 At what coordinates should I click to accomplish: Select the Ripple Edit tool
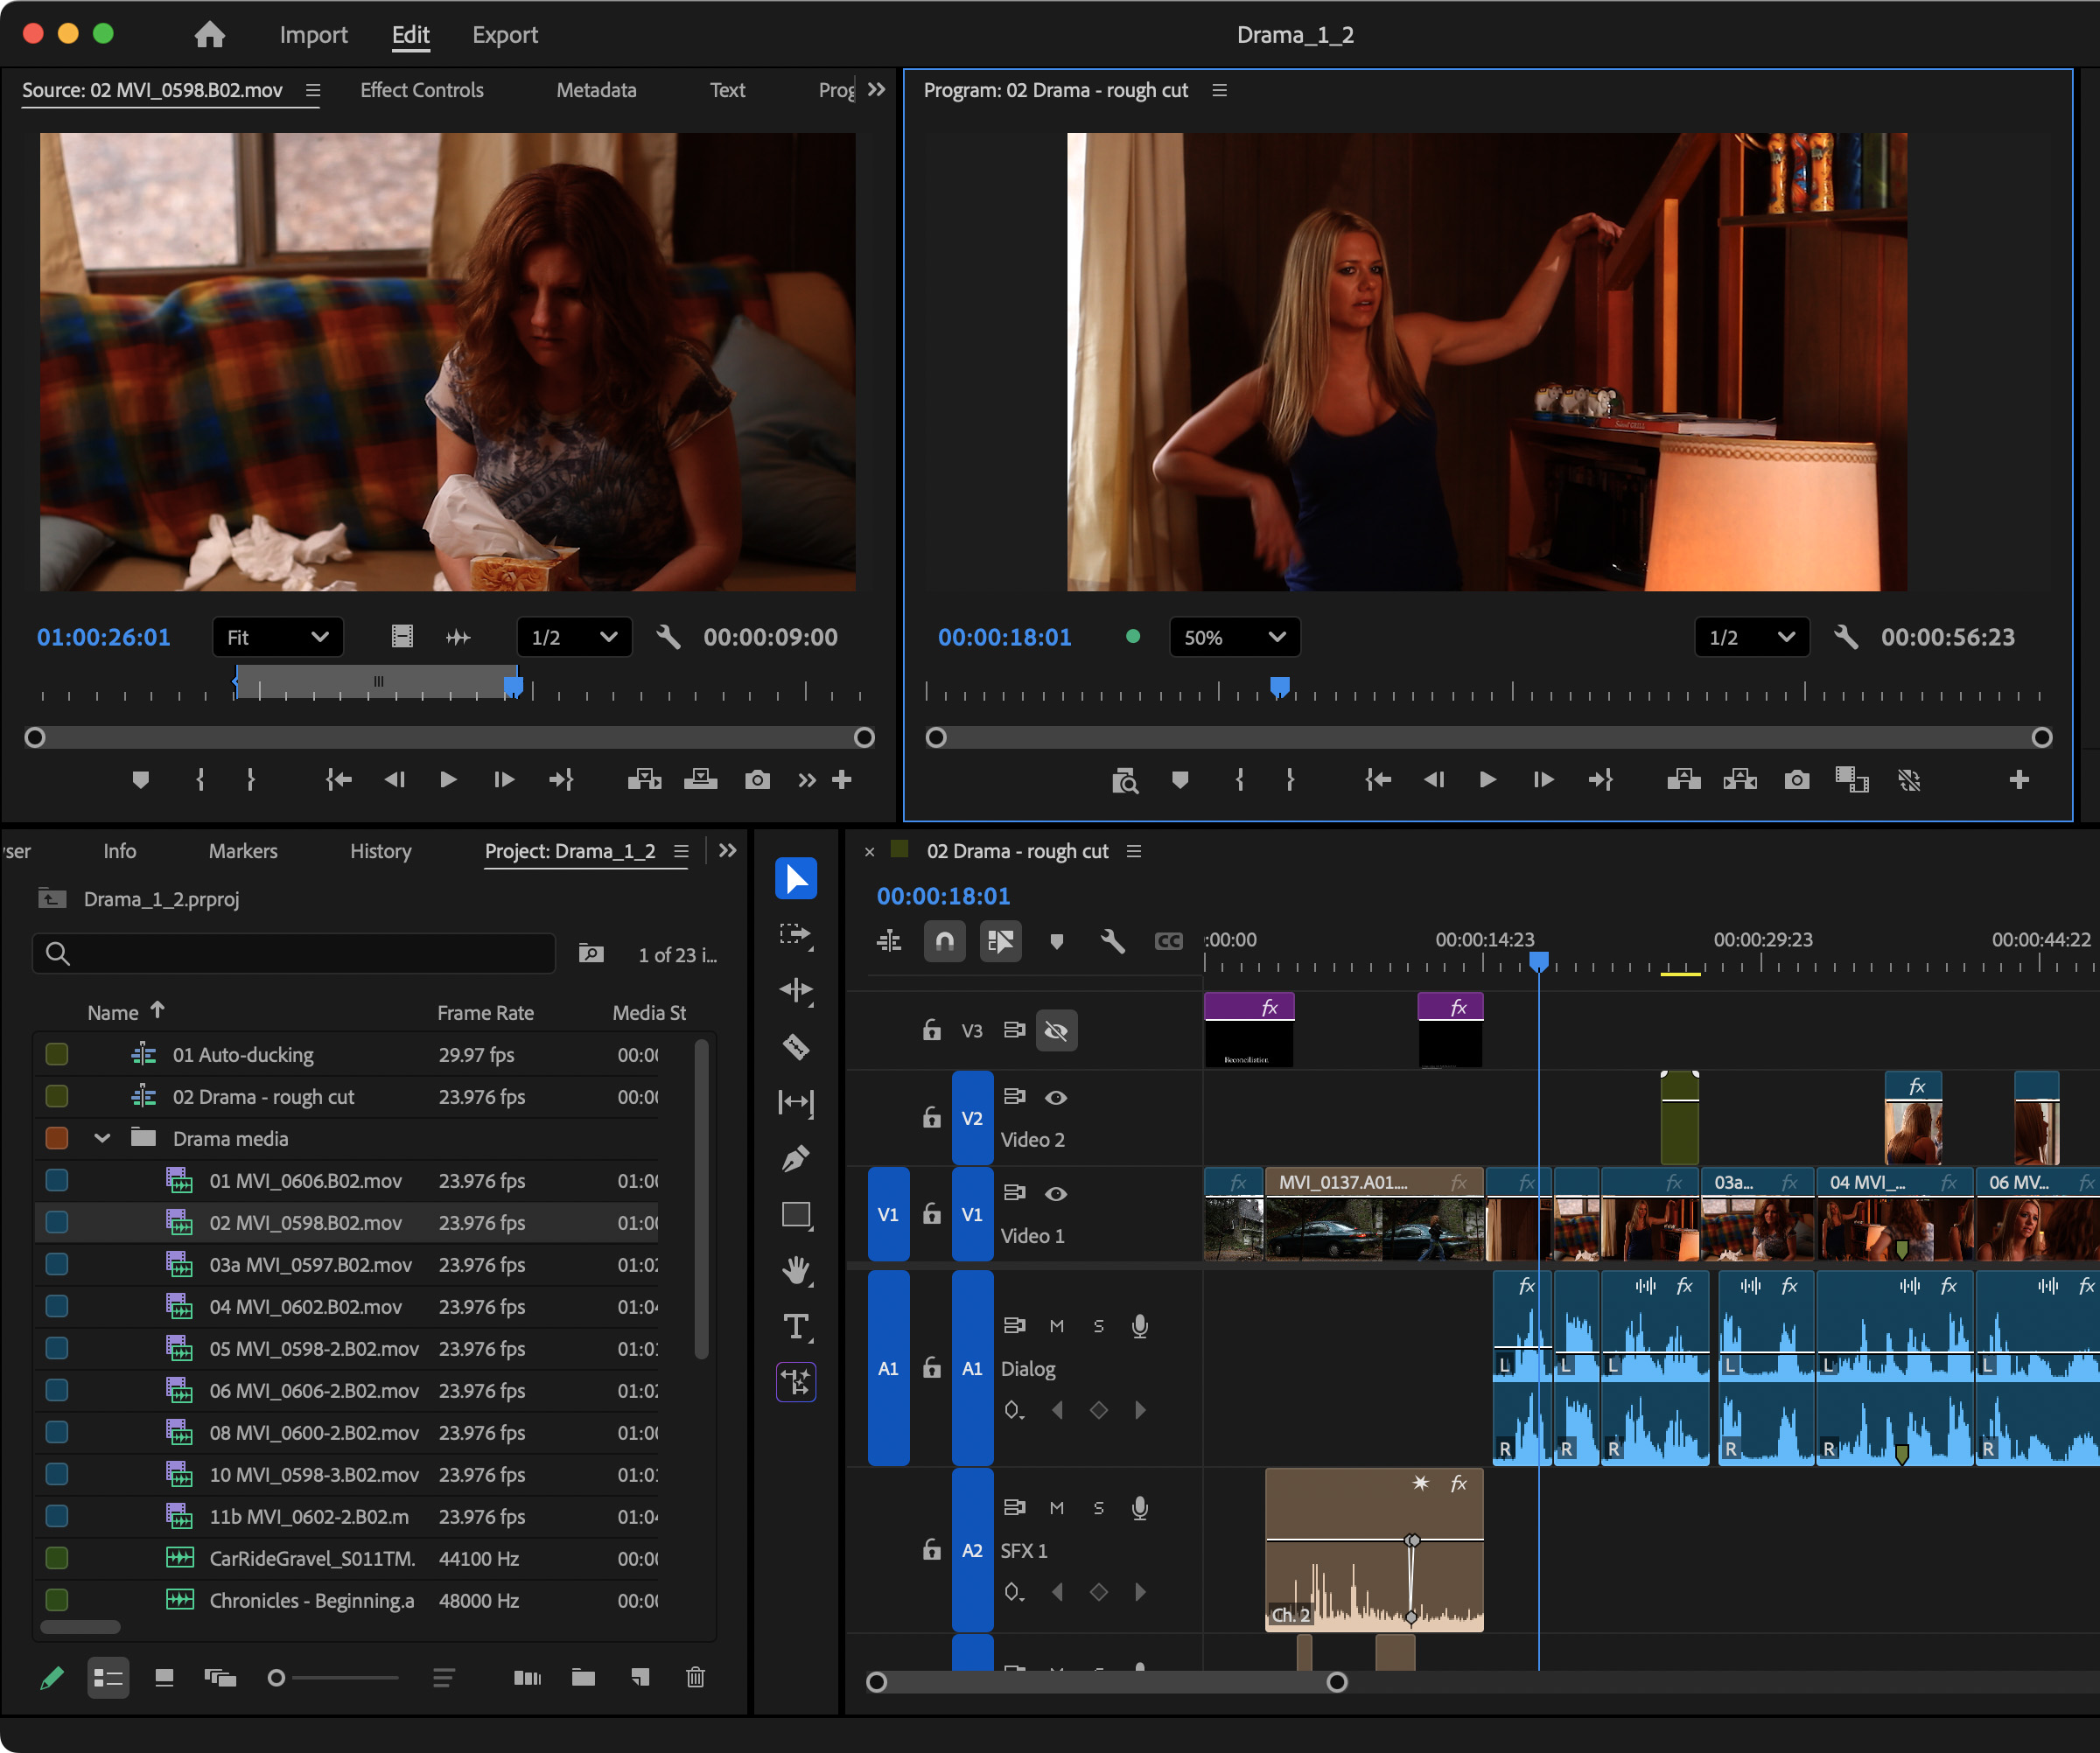[796, 989]
